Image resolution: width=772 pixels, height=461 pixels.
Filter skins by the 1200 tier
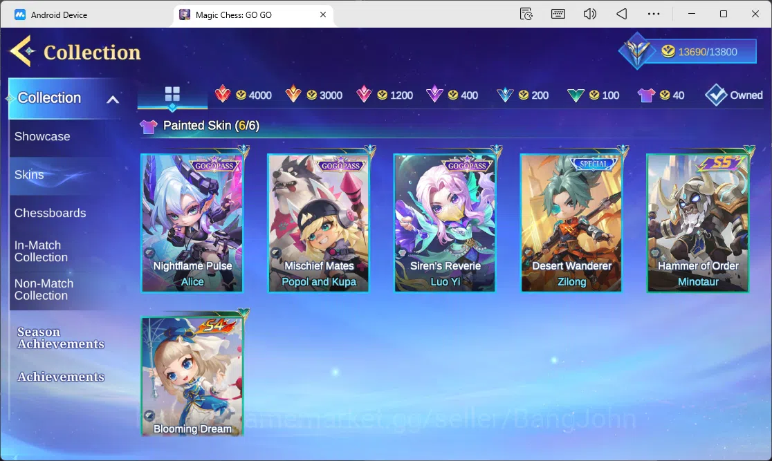pyautogui.click(x=385, y=95)
